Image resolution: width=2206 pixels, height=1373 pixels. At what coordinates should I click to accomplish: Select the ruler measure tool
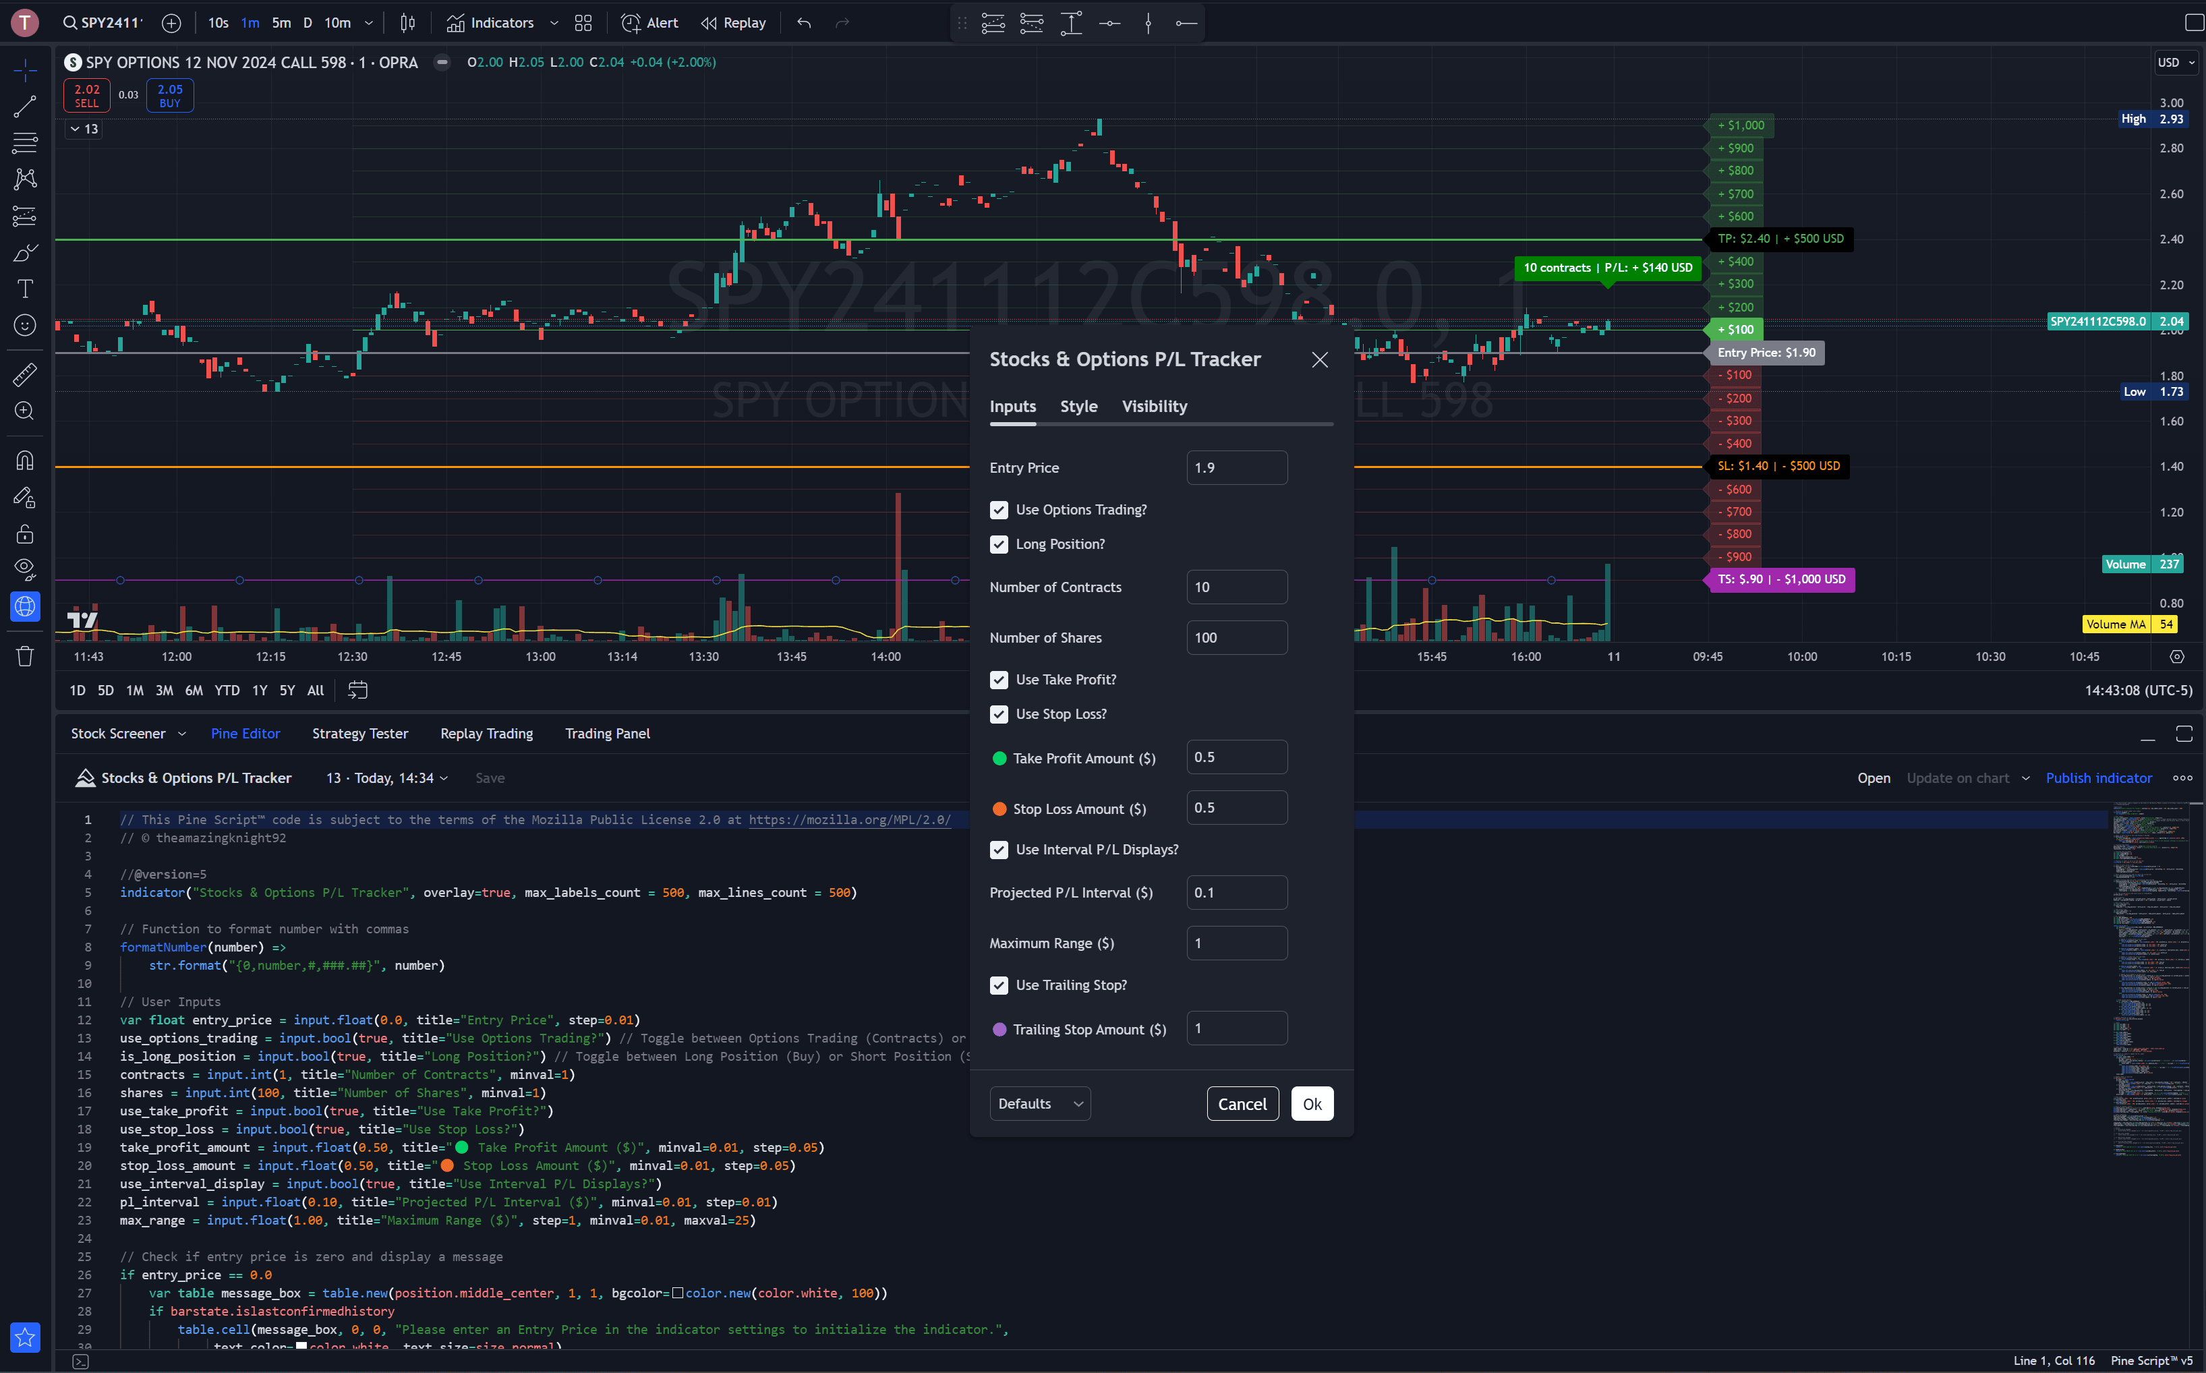[x=24, y=373]
